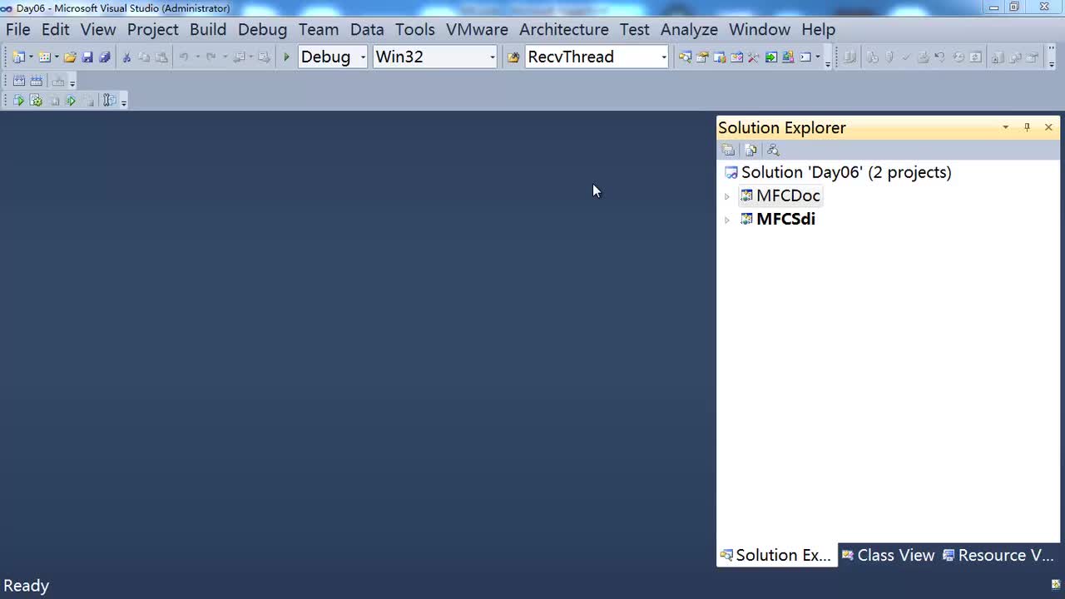Select the MFCDoc project in the tree
Image resolution: width=1065 pixels, height=599 pixels.
tap(788, 196)
